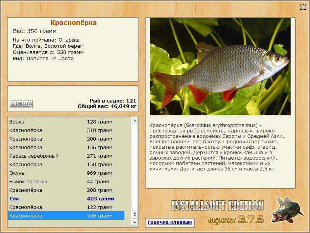Select Краснопёрка 208 грамм row

coord(66,190)
